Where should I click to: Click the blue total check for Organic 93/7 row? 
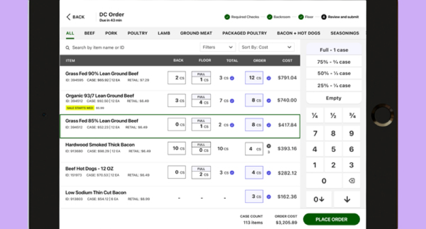point(232,101)
